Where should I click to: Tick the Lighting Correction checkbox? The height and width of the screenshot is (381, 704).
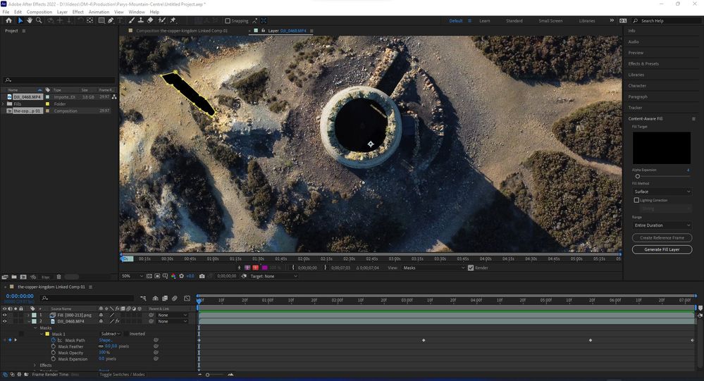click(x=637, y=200)
